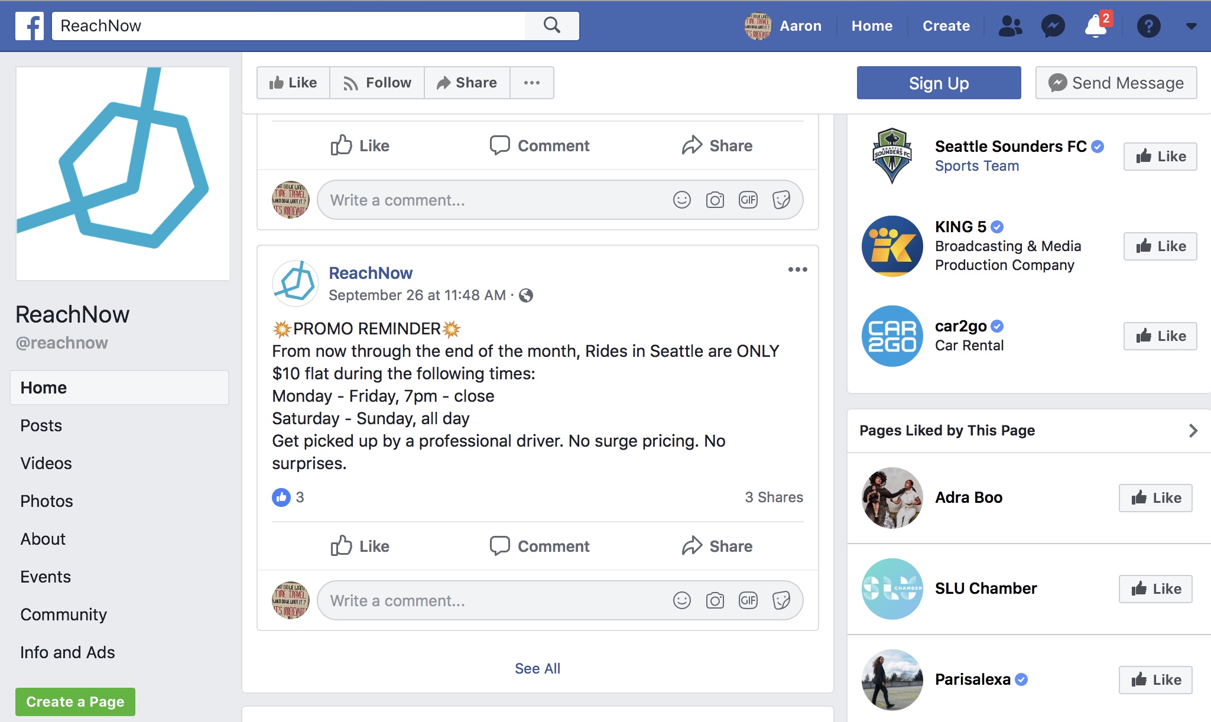Share the upper post
The image size is (1211, 722).
pyautogui.click(x=716, y=145)
